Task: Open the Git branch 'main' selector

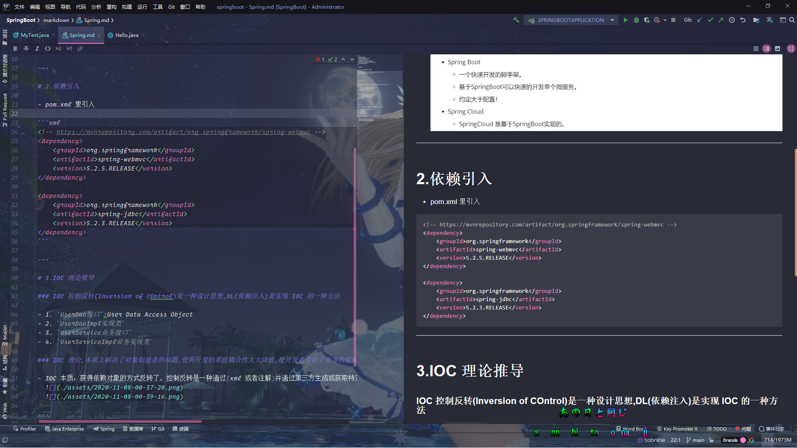Action: coord(695,440)
